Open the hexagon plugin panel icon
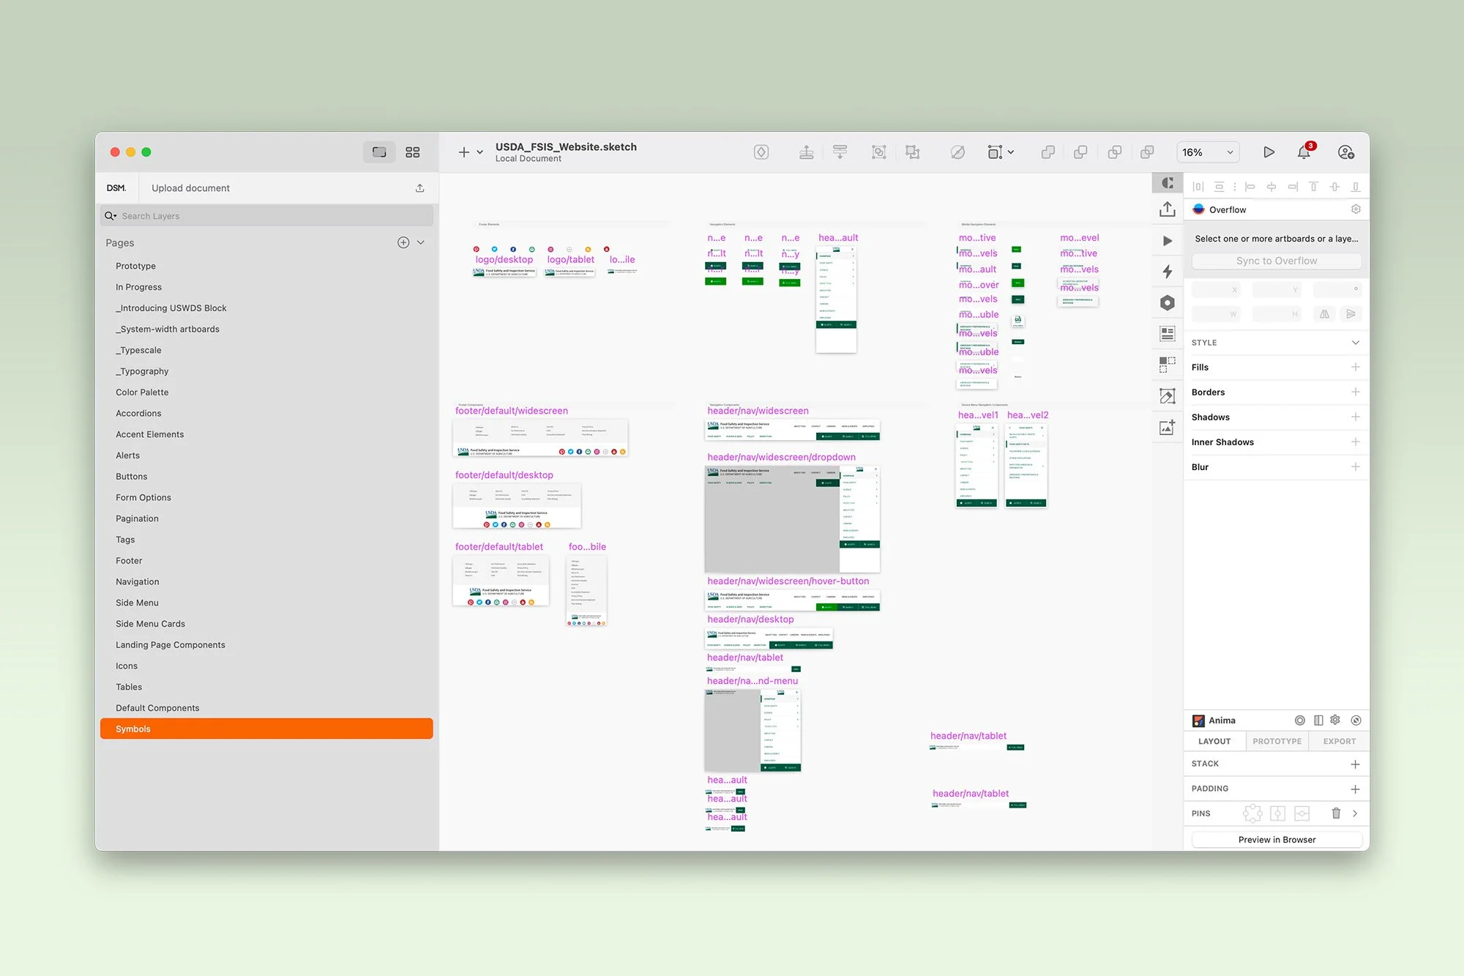The width and height of the screenshot is (1464, 976). (1168, 303)
